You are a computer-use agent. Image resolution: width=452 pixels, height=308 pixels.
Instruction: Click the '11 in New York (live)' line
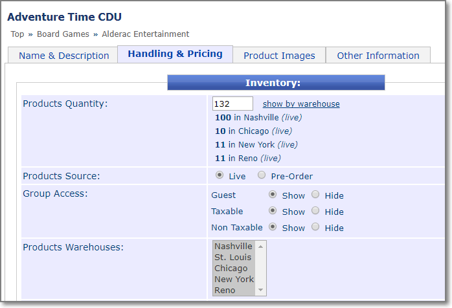256,145
